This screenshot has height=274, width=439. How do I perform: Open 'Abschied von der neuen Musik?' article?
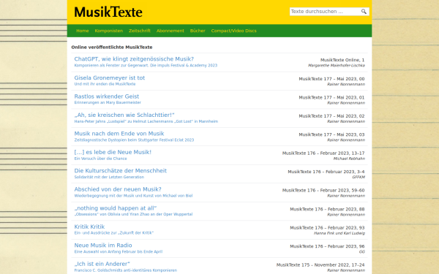(118, 189)
